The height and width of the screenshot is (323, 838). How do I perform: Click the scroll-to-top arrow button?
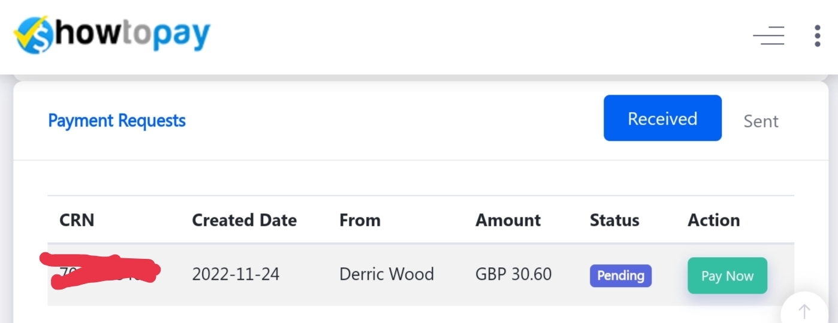[x=804, y=310]
